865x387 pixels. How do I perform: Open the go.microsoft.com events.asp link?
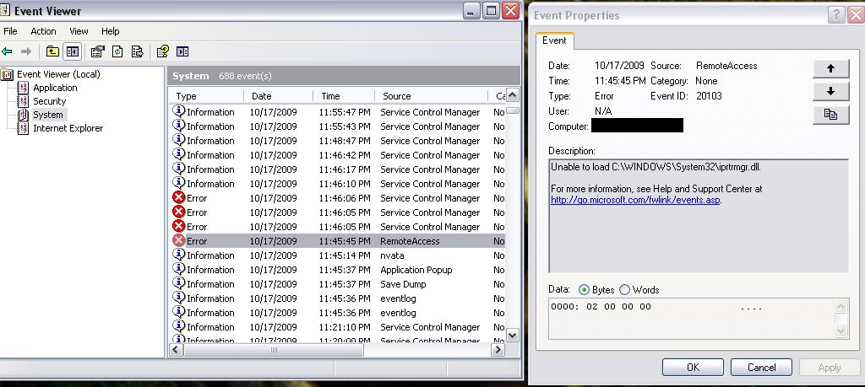pos(635,200)
